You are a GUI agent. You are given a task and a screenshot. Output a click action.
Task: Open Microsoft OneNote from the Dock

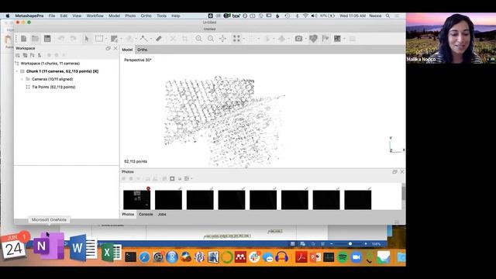click(48, 246)
